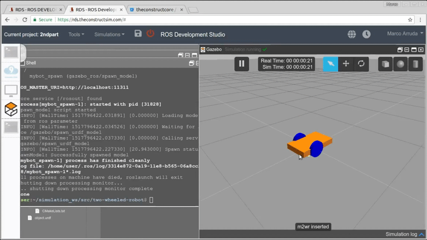The width and height of the screenshot is (427, 240).
Task: Open the Tools dropdown menu
Action: (x=76, y=35)
